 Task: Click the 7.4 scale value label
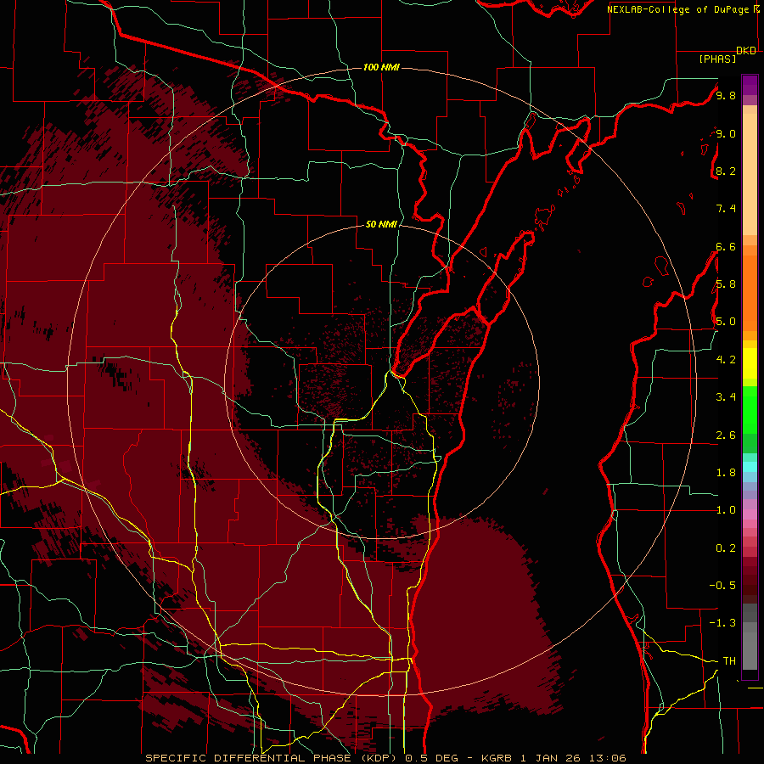click(x=726, y=209)
